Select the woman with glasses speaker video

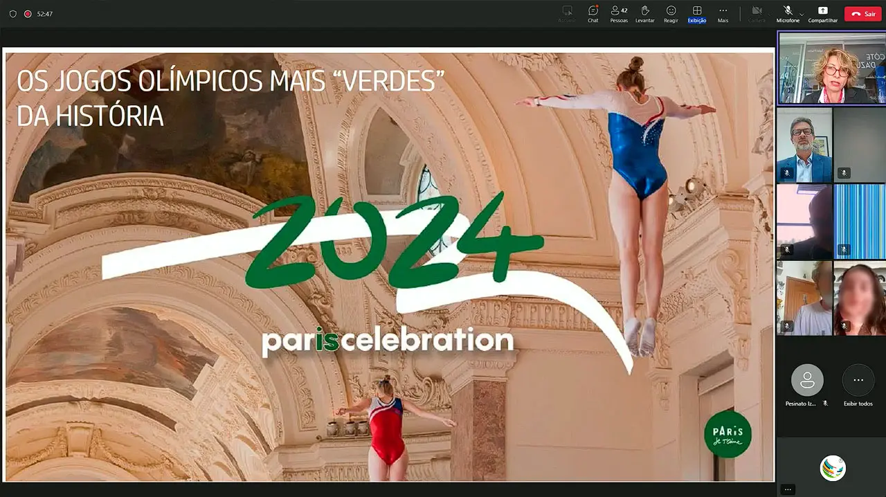[831, 68]
